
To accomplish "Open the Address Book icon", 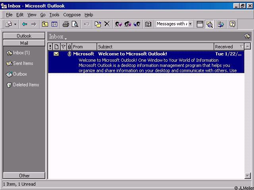I will pos(148,24).
